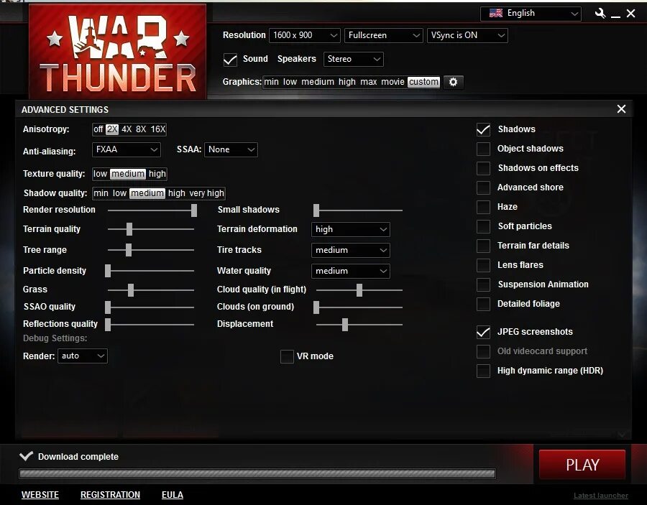This screenshot has height=505, width=647.
Task: Click the download progress bar
Action: pyautogui.click(x=257, y=473)
